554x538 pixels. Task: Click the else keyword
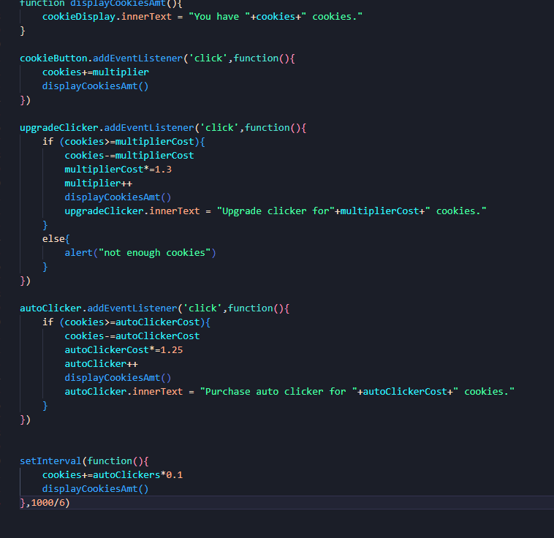53,238
